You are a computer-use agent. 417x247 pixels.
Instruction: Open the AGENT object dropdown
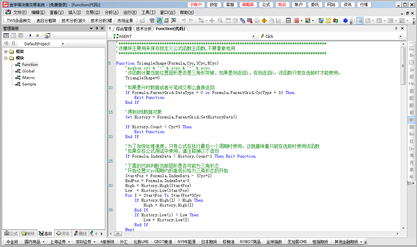[x=253, y=36]
